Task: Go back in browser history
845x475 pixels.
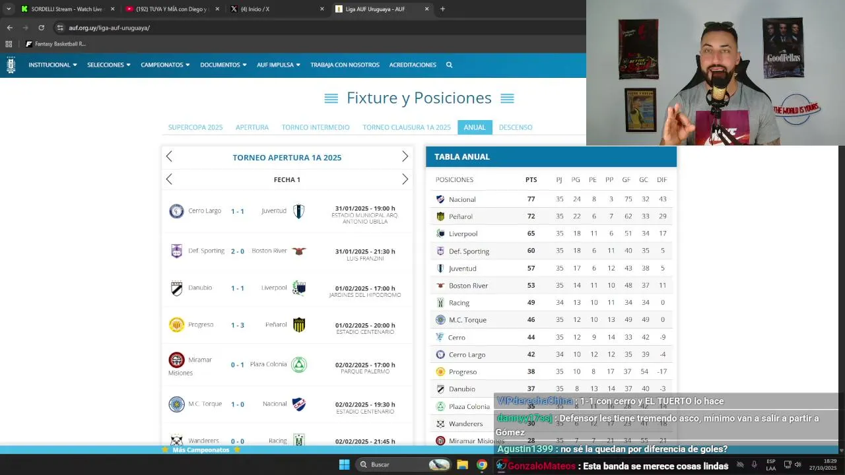Action: click(9, 28)
